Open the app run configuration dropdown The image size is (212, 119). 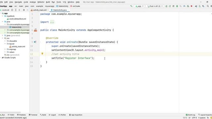click(139, 6)
